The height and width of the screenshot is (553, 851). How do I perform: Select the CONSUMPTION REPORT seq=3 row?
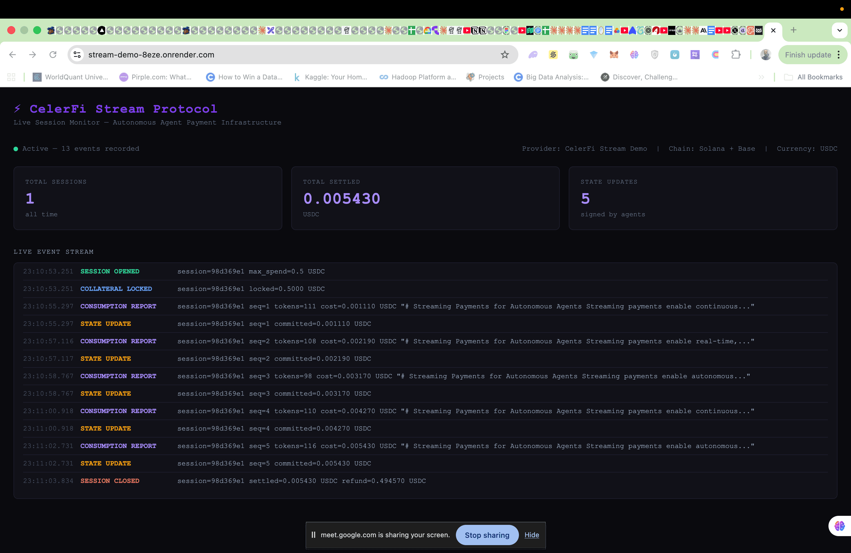point(425,376)
